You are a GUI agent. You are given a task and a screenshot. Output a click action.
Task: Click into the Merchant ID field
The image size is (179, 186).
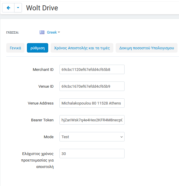tap(92, 69)
